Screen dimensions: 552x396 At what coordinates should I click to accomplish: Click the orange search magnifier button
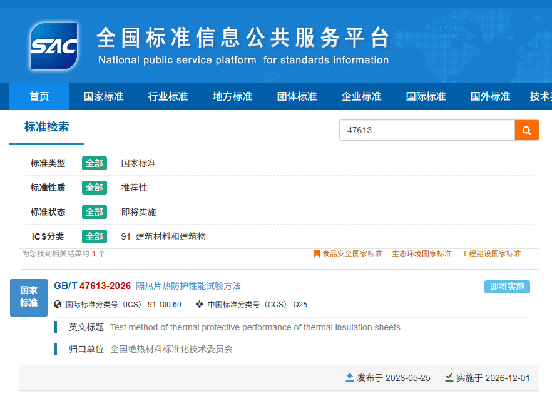pos(527,130)
